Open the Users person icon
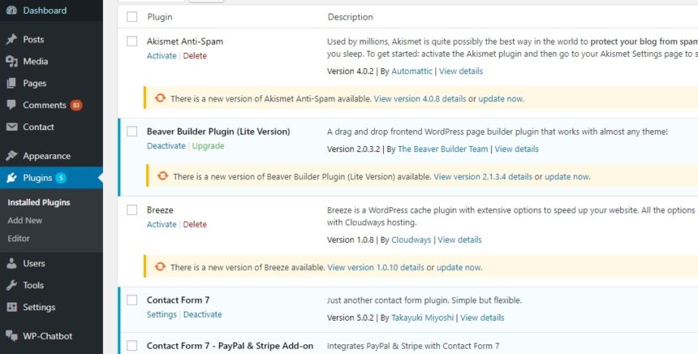Screen dimensions: 698x354 (11, 263)
